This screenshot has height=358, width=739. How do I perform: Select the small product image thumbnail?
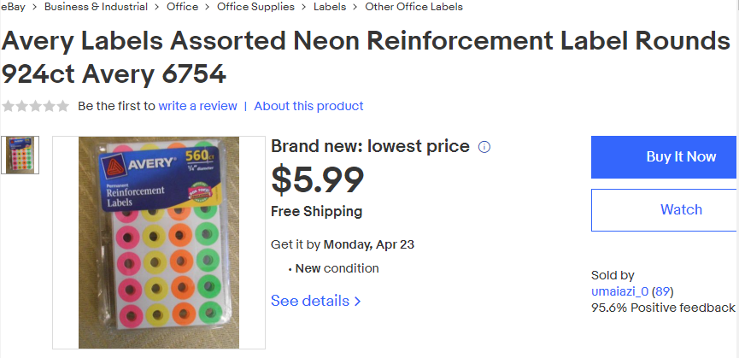(20, 155)
